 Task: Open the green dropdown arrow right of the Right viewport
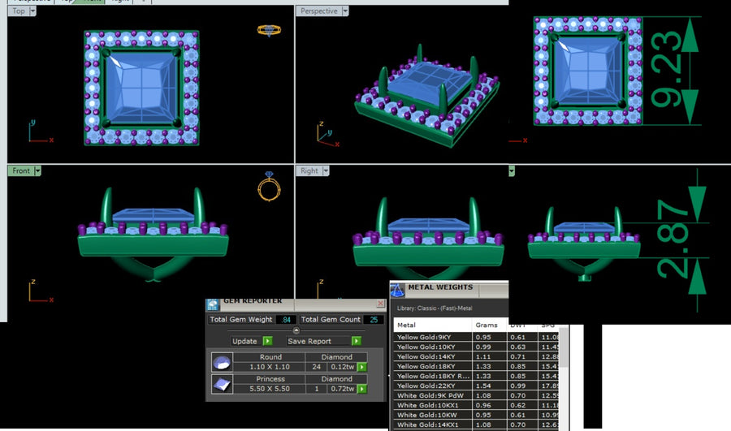click(x=512, y=171)
